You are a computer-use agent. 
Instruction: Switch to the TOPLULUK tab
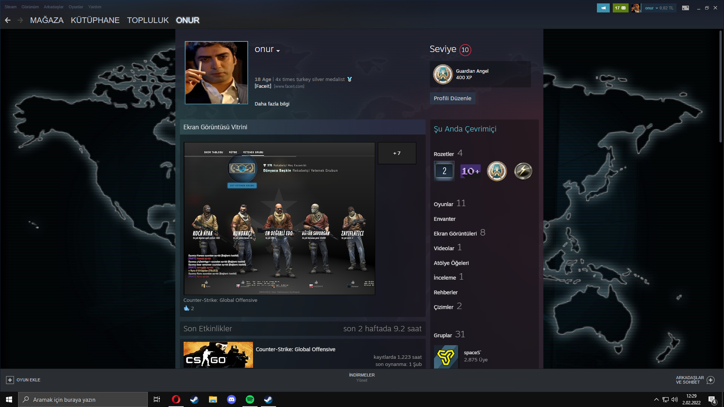point(148,20)
